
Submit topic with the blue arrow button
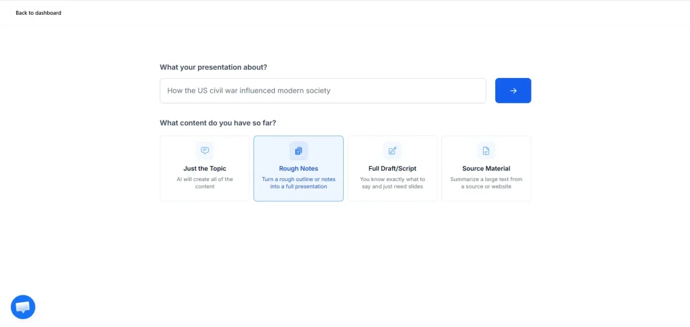pos(513,91)
